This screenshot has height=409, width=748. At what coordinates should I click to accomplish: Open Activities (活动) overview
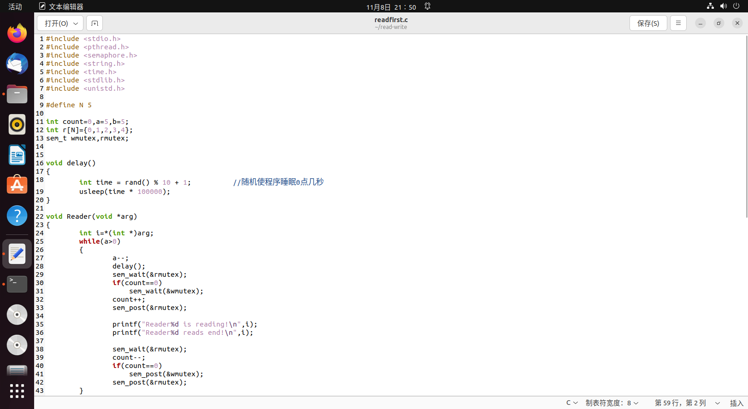[x=15, y=6]
